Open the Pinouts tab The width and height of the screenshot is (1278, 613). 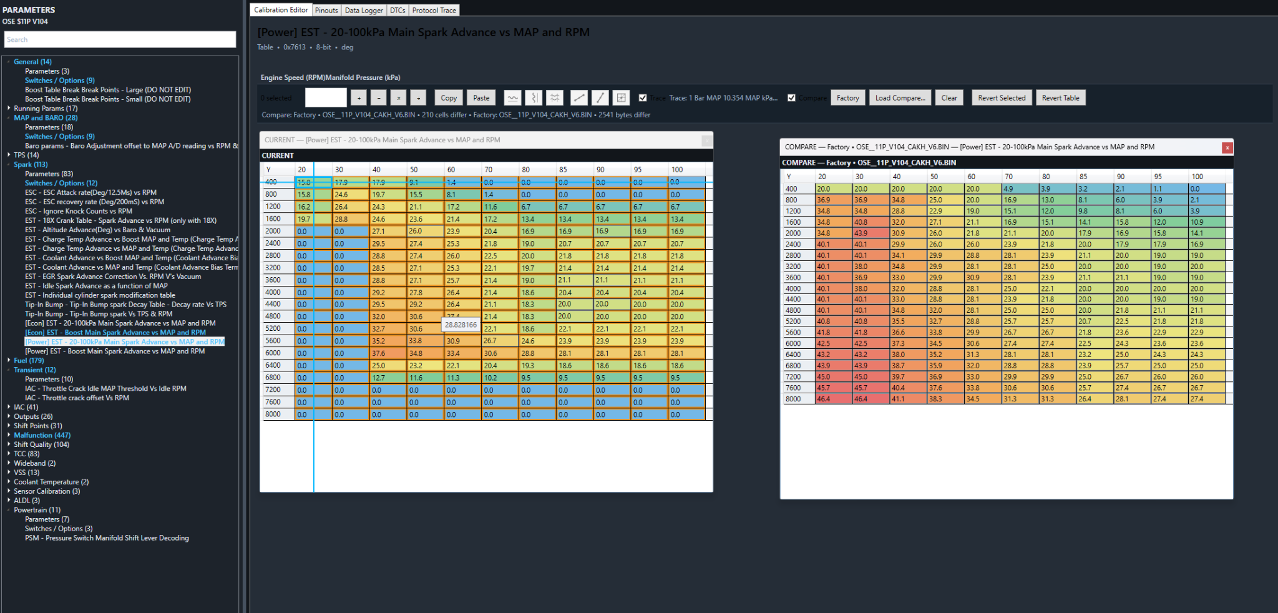(x=326, y=11)
